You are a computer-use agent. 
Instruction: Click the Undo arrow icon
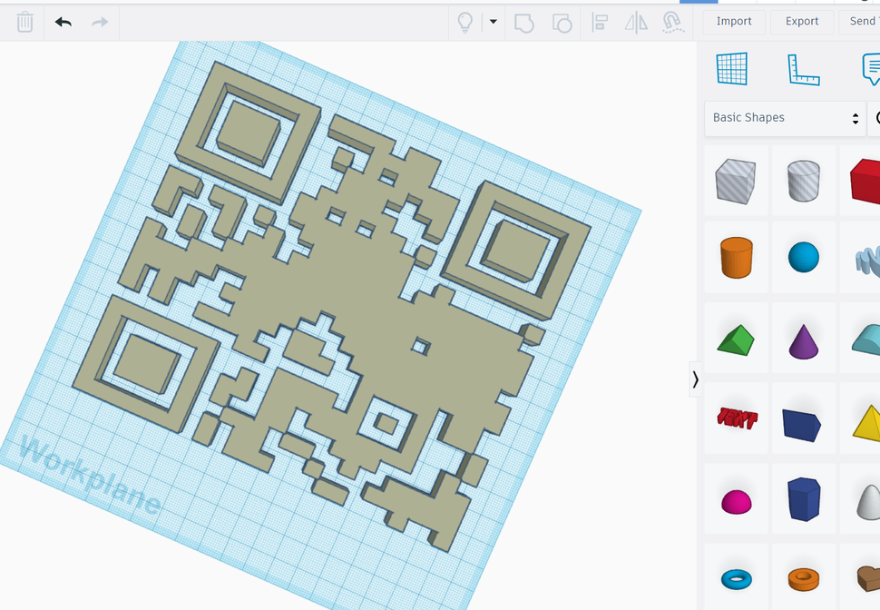point(63,21)
